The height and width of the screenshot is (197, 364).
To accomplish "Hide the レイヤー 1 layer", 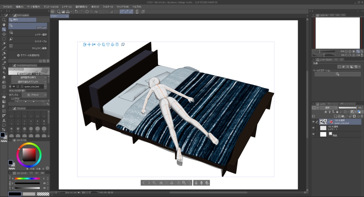I will tap(314, 128).
